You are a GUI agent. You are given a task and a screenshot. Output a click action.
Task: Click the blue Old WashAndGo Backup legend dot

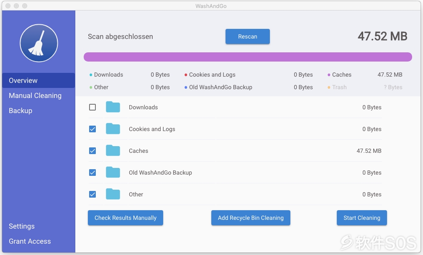coord(186,88)
